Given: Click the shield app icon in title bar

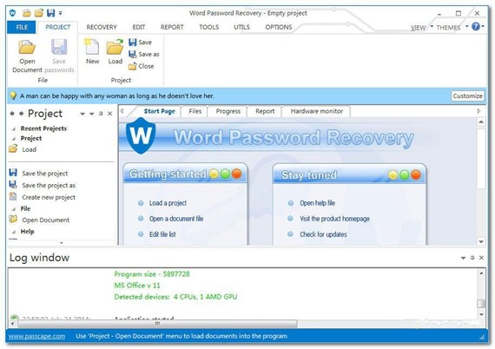Looking at the screenshot, I should coord(12,13).
